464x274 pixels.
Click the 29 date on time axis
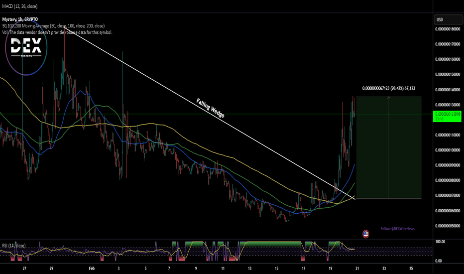51,269
